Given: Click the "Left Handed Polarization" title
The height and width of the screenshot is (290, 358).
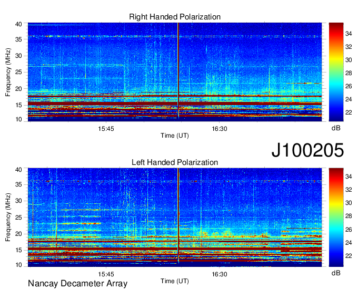Looking at the screenshot, I should pyautogui.click(x=175, y=162).
